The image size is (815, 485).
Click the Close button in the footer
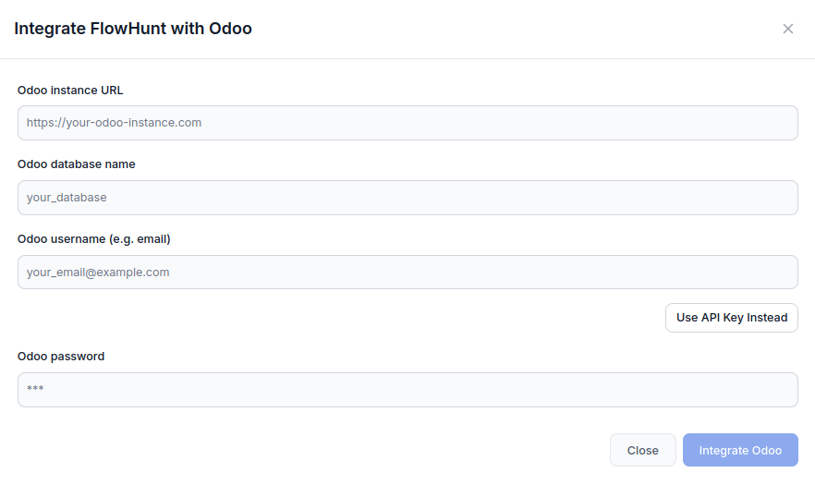click(642, 450)
